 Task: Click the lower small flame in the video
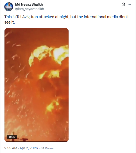53,107
